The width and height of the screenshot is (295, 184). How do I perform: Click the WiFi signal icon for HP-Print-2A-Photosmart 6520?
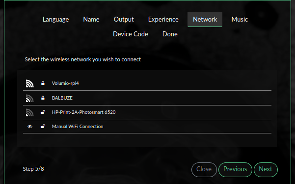pyautogui.click(x=30, y=112)
